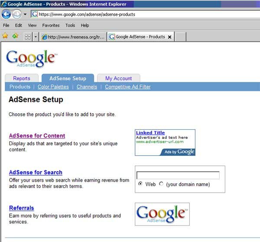Click the Add to Favorites icon
The height and width of the screenshot is (242, 260).
tap(15, 36)
